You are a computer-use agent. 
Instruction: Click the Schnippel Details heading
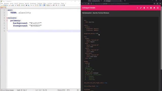coord(89,8)
